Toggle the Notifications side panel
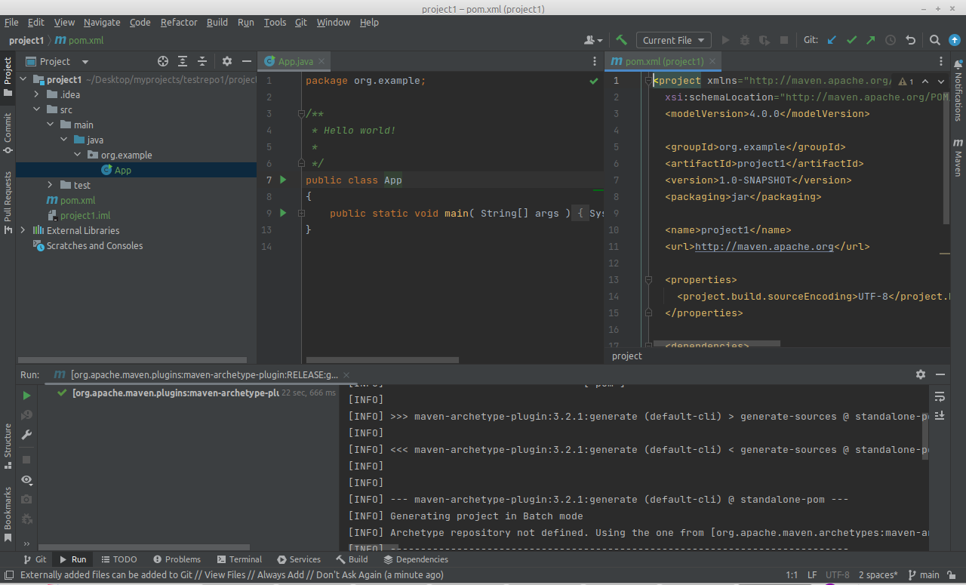 tap(958, 90)
